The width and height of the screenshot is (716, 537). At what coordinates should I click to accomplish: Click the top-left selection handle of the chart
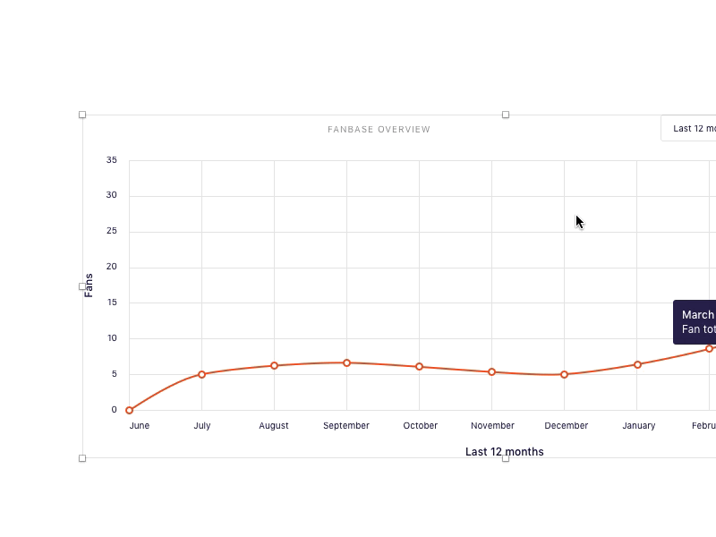(82, 114)
